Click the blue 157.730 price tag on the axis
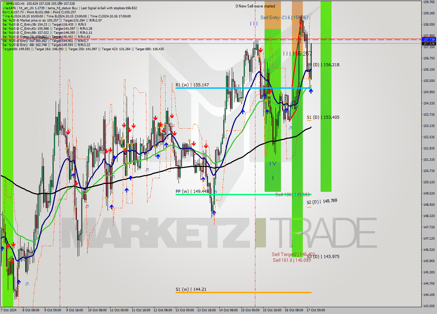Image resolution: width=437 pixels, height=314 pixels. click(429, 40)
